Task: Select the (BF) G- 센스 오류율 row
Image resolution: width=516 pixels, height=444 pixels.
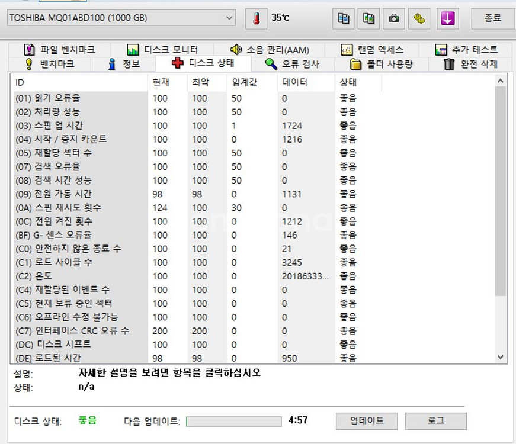Action: [197, 235]
